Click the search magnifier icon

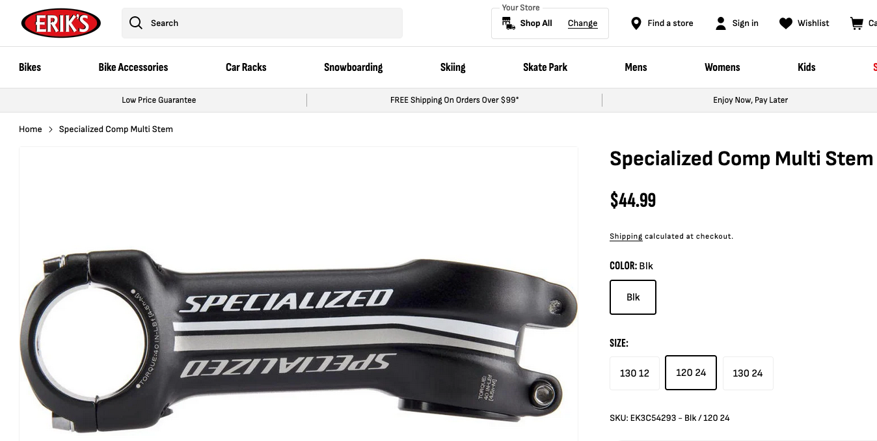[135, 23]
